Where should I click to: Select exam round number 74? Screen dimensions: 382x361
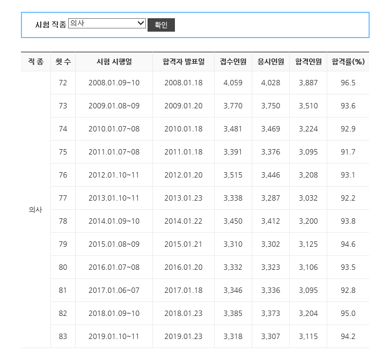coord(63,129)
